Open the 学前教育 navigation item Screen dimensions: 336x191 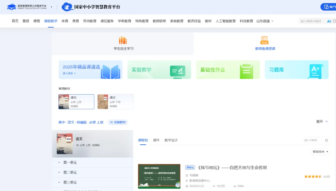(x=124, y=21)
